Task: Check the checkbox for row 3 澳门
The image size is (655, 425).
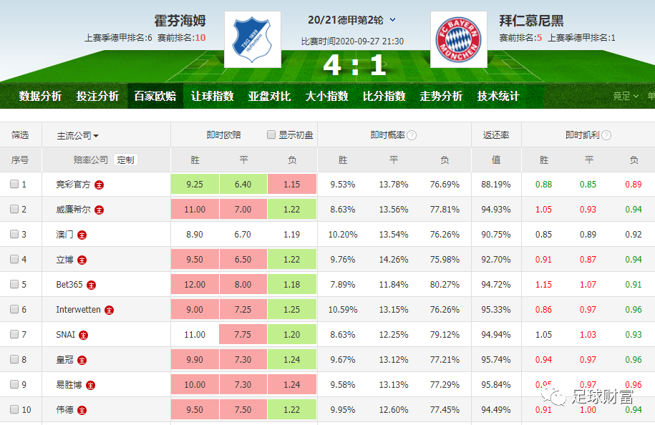Action: (14, 235)
